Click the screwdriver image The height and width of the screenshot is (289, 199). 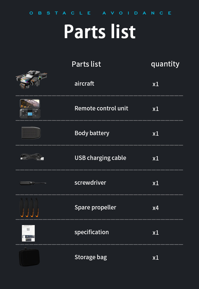33,183
